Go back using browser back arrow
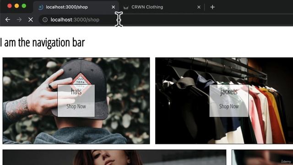This screenshot has width=293, height=165. click(x=8, y=19)
